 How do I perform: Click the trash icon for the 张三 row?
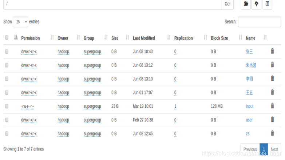tap(272, 51)
